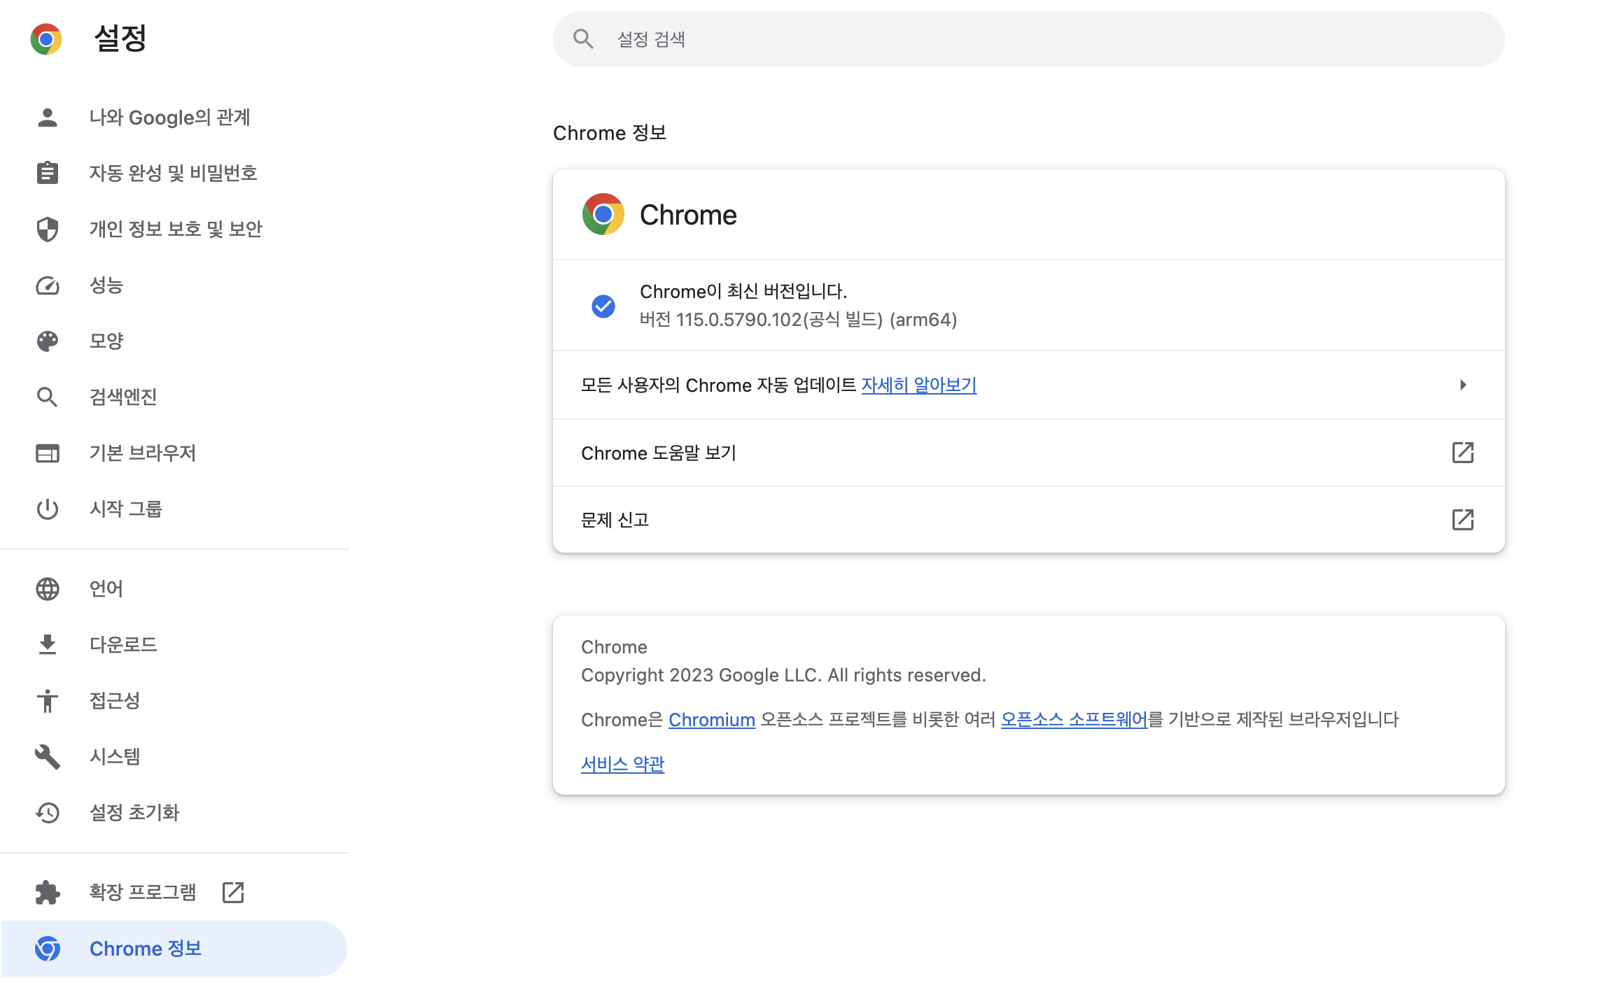This screenshot has width=1617, height=999.
Task: Click the browser window icon for 기본 브라우저
Action: coord(48,453)
